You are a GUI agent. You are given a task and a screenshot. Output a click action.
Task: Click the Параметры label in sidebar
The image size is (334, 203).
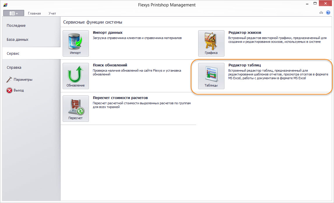click(23, 80)
